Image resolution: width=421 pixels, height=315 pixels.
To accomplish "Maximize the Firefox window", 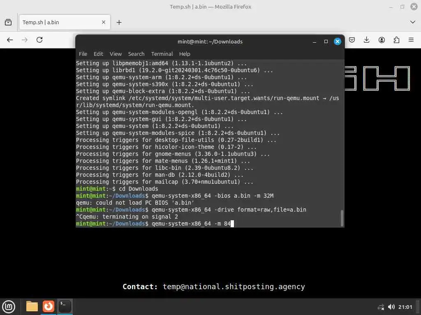I will (402, 7).
